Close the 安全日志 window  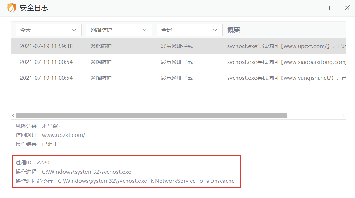347,8
